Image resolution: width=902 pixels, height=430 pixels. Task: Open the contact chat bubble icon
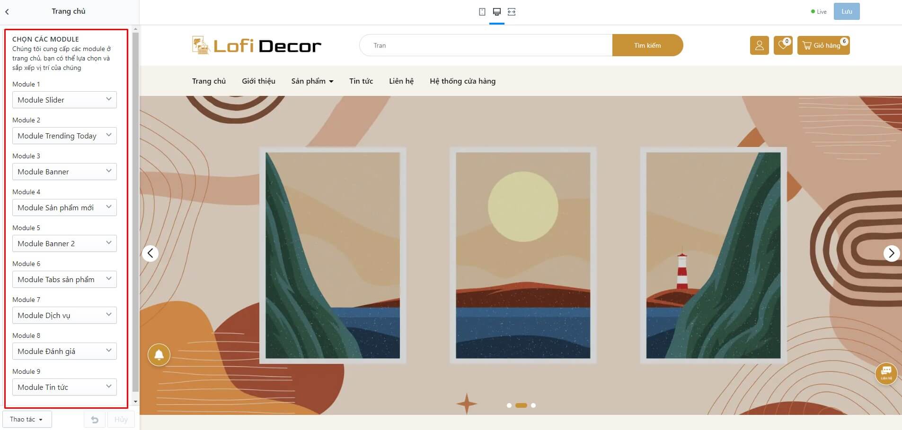click(x=886, y=373)
